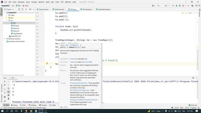Switch to the IOinJava.java tab
Screen dimensions: 201x113
click(87, 9)
